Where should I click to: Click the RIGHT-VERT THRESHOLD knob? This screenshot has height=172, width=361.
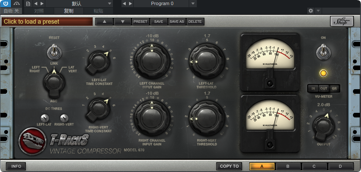[x=207, y=118]
